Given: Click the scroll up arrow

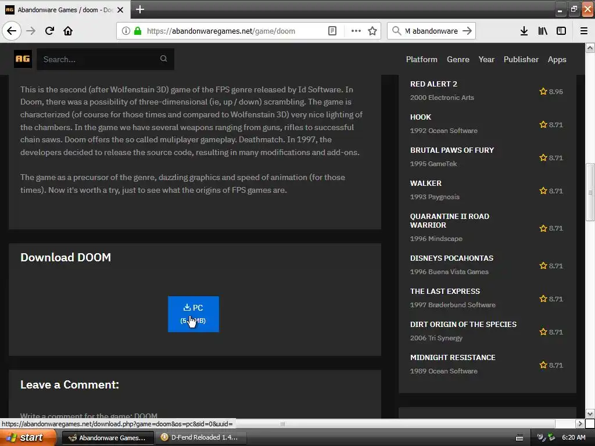Looking at the screenshot, I should [590, 48].
